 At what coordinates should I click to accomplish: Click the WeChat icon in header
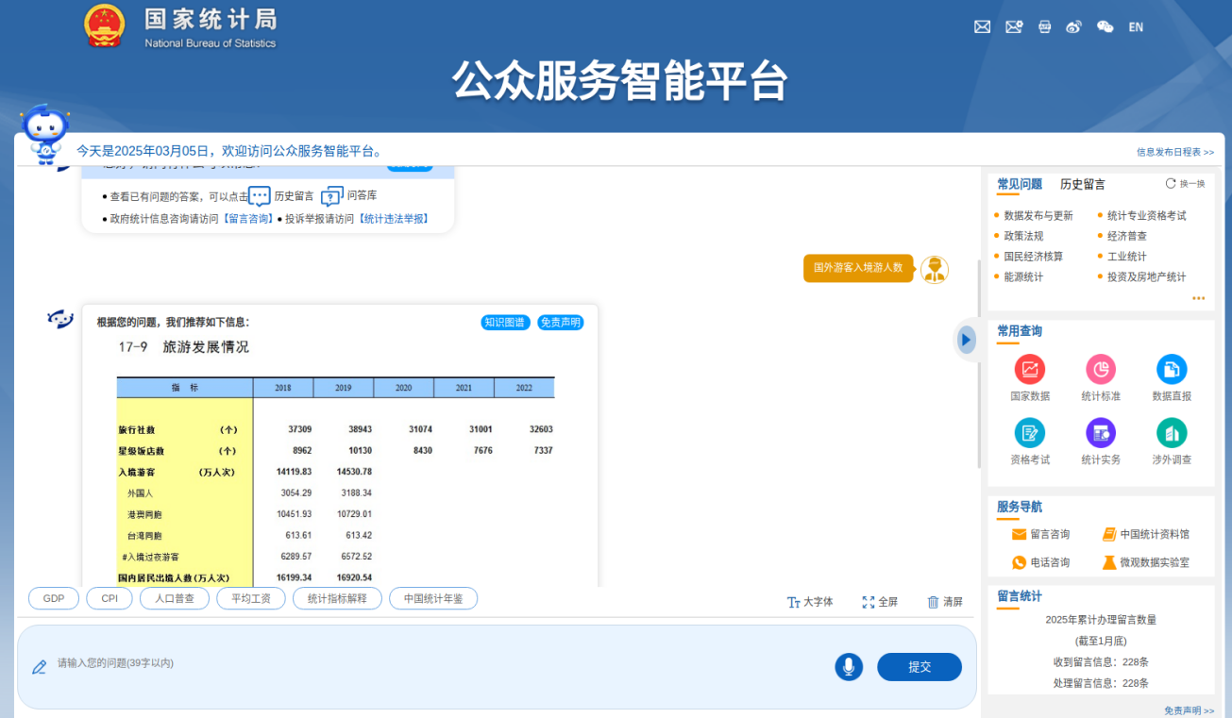tap(1105, 27)
